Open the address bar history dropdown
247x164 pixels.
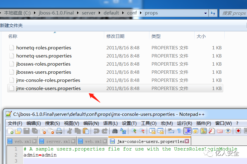(x=205, y=13)
